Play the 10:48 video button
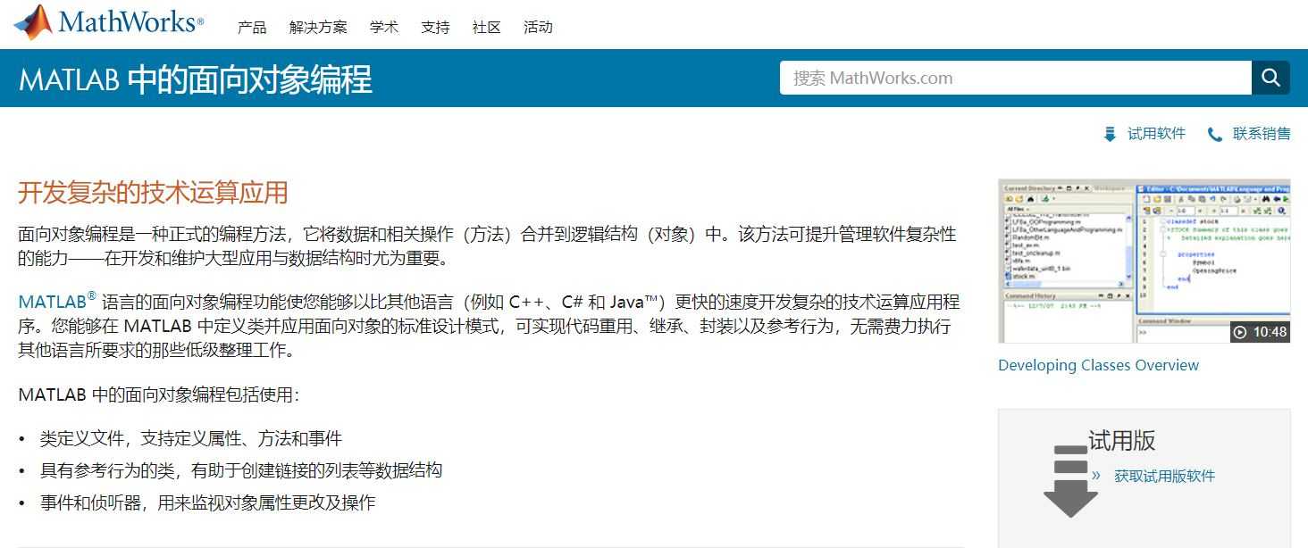This screenshot has width=1308, height=548. tap(1260, 332)
